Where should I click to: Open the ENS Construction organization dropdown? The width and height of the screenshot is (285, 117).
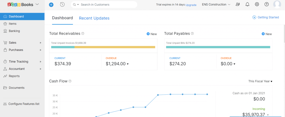pos(216,4)
